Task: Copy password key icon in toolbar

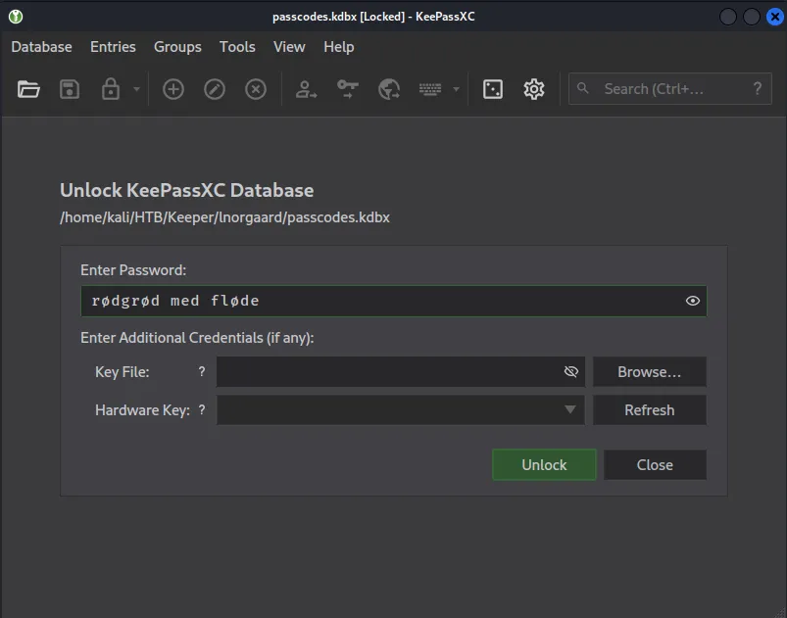Action: 347,89
